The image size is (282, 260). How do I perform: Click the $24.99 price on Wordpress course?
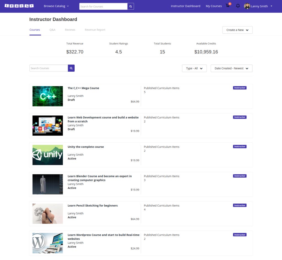tap(135, 248)
